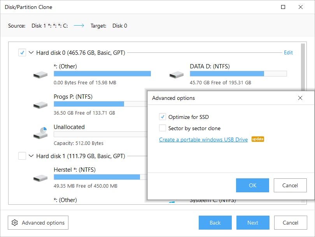Image resolution: width=315 pixels, height=237 pixels.
Task: Collapse the Hard disk 1 partition list
Action: coord(31,156)
